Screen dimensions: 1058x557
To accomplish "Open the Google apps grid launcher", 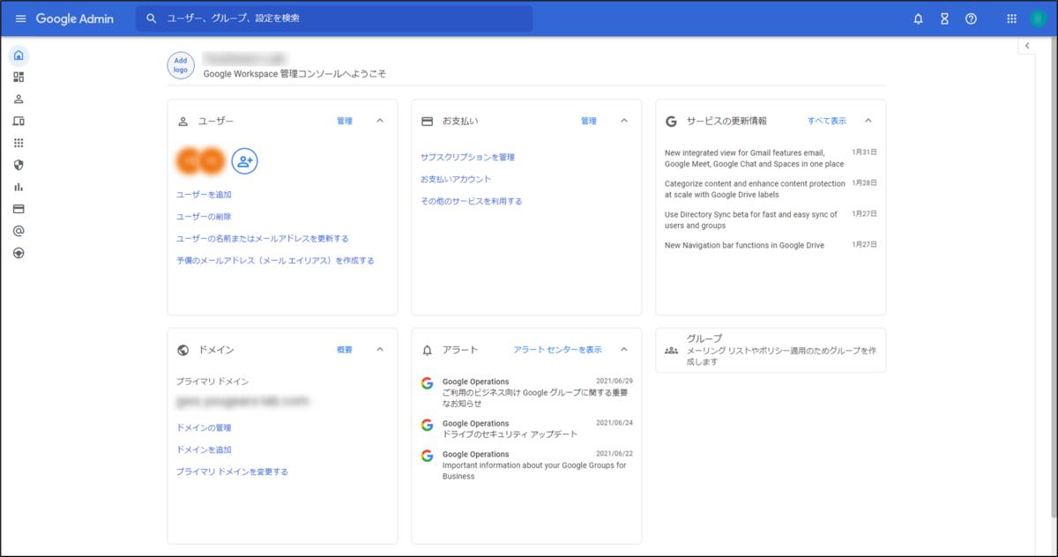I will coord(1011,19).
